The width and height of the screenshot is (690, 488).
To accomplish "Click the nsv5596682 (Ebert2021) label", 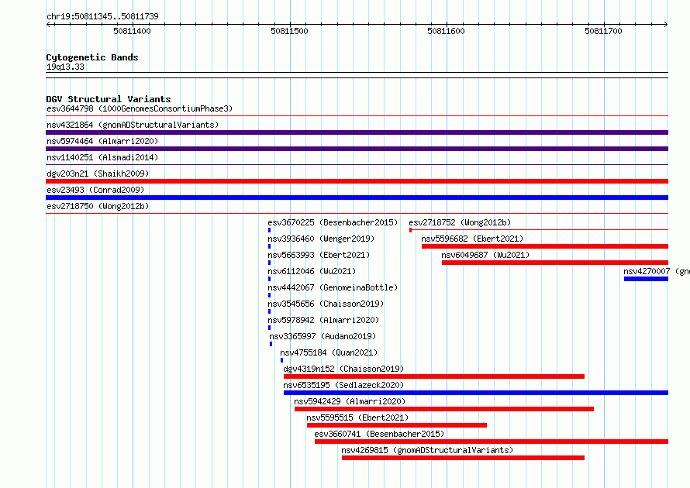I will [472, 239].
